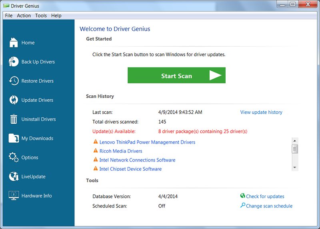This screenshot has width=320, height=229.
Task: Open the Action menu
Action: point(24,16)
